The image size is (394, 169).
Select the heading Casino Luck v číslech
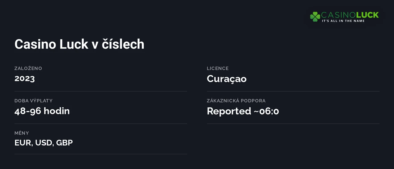pyautogui.click(x=79, y=44)
